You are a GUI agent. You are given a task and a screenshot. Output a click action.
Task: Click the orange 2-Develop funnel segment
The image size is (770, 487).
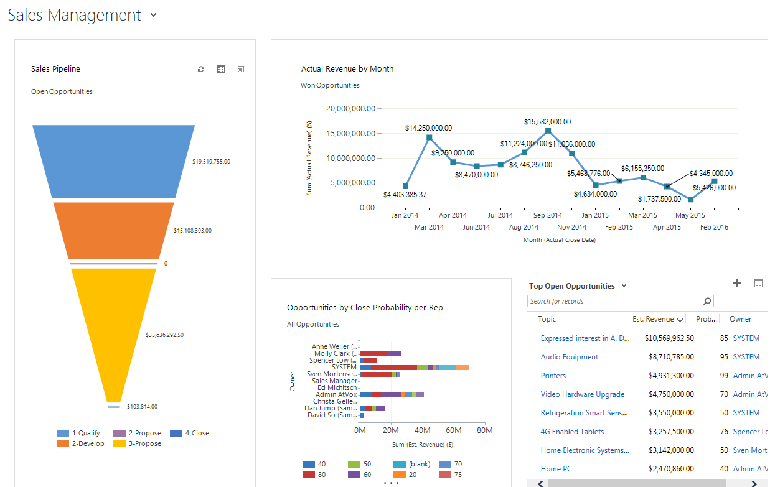click(113, 230)
